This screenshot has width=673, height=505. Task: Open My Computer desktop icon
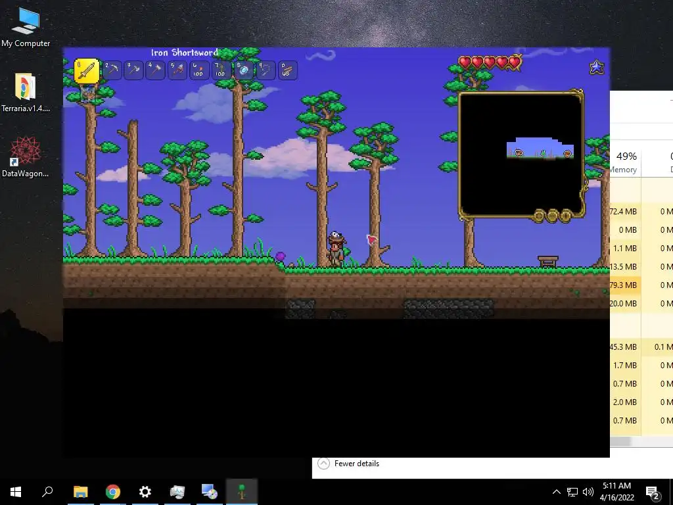(x=26, y=28)
